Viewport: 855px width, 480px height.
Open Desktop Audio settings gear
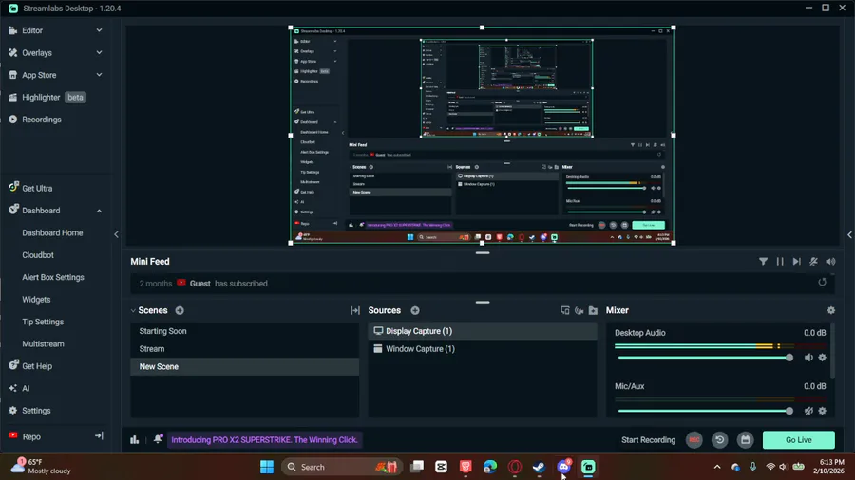[x=823, y=358]
